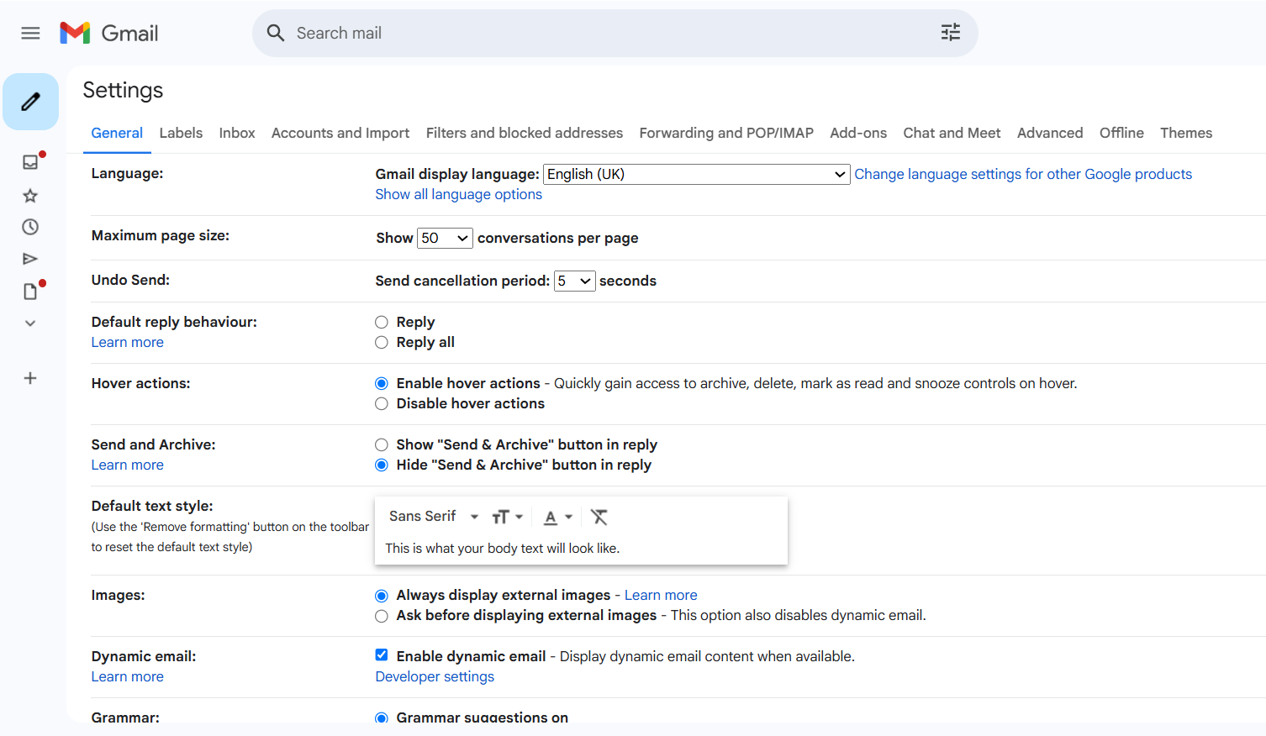Open the text colour picker
Screen dimensions: 1266x736
(x=557, y=517)
